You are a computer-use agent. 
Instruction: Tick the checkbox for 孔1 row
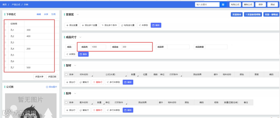click(5, 30)
